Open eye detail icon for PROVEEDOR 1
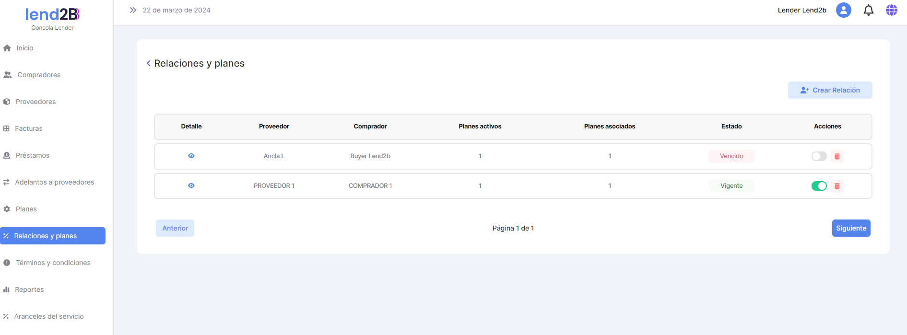 tap(191, 185)
